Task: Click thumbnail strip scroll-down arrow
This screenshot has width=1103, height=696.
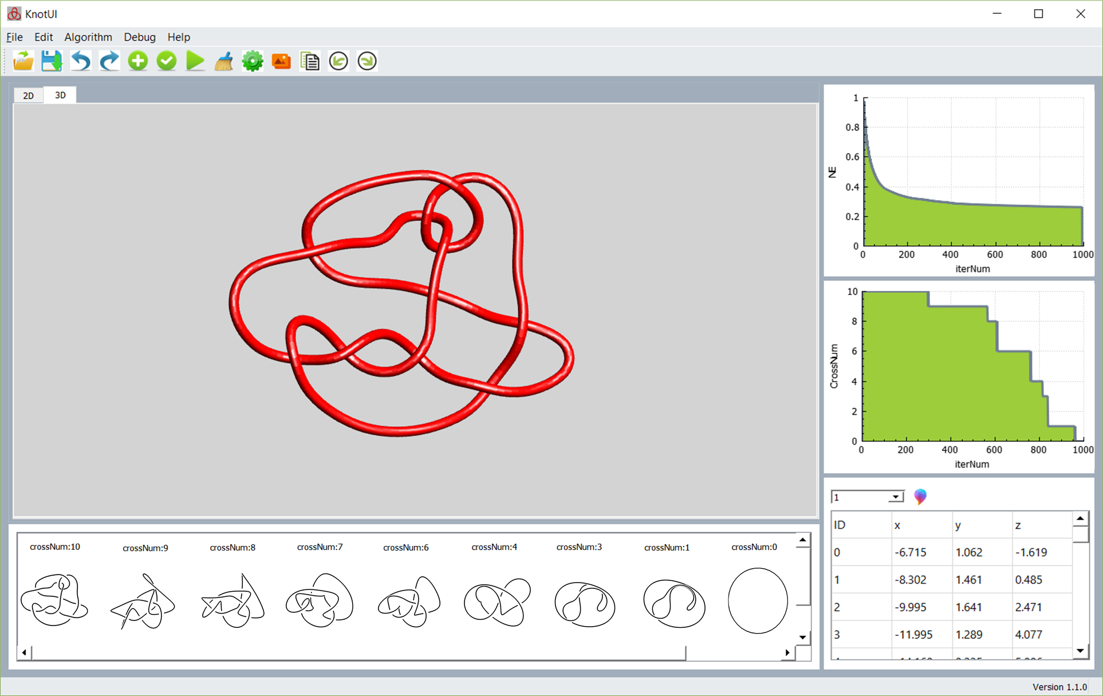Action: pos(803,637)
